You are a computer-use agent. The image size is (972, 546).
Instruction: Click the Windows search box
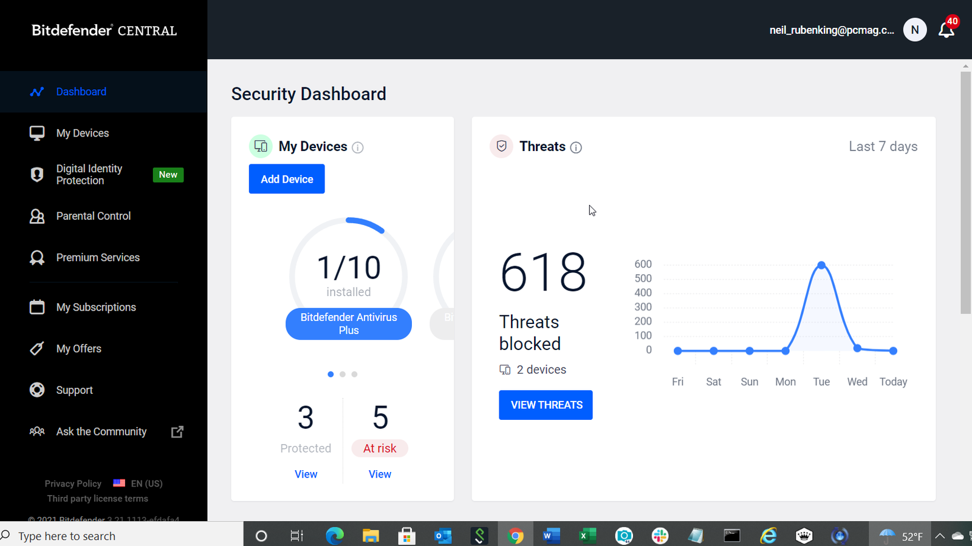tap(122, 536)
